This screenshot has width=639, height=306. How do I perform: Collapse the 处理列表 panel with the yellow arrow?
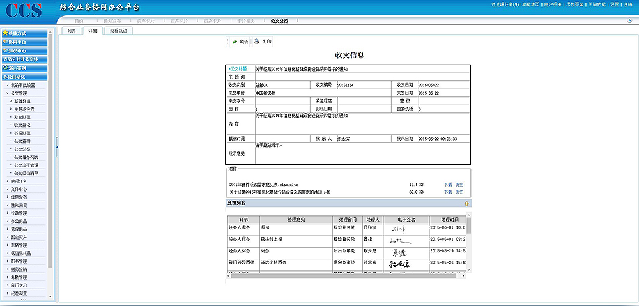coord(466,203)
